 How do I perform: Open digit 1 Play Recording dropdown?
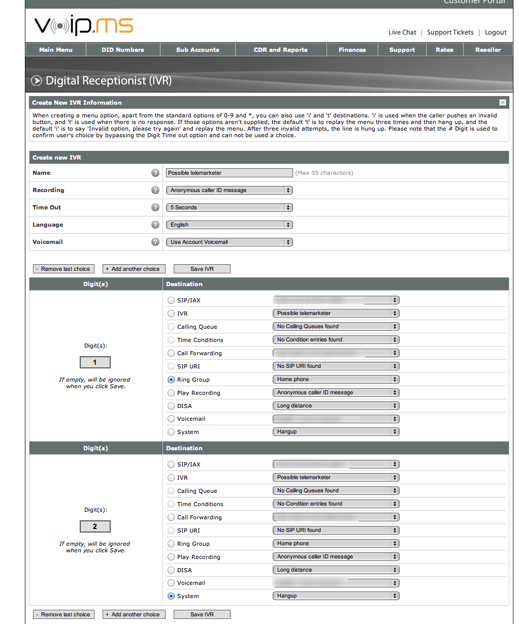[336, 392]
